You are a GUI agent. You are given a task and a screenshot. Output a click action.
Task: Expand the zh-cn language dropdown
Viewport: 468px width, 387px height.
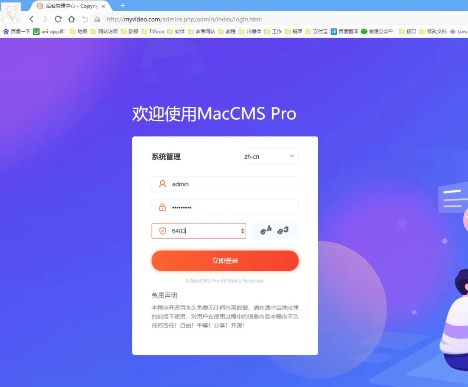coord(269,156)
